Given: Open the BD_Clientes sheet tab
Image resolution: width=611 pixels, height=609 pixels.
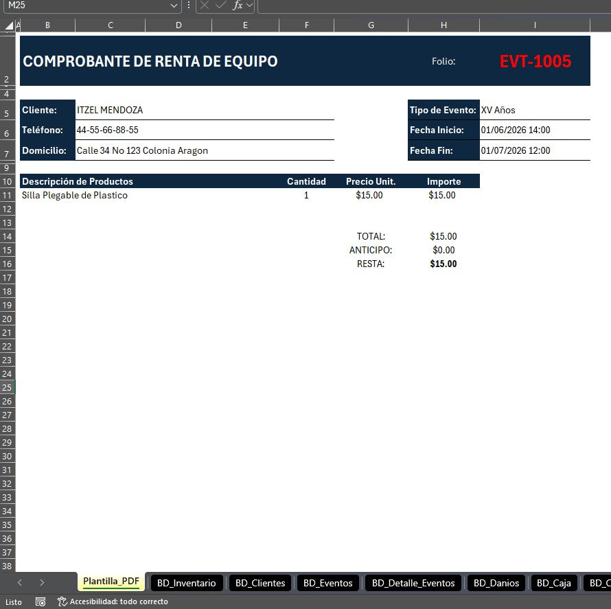Looking at the screenshot, I should coord(260,583).
